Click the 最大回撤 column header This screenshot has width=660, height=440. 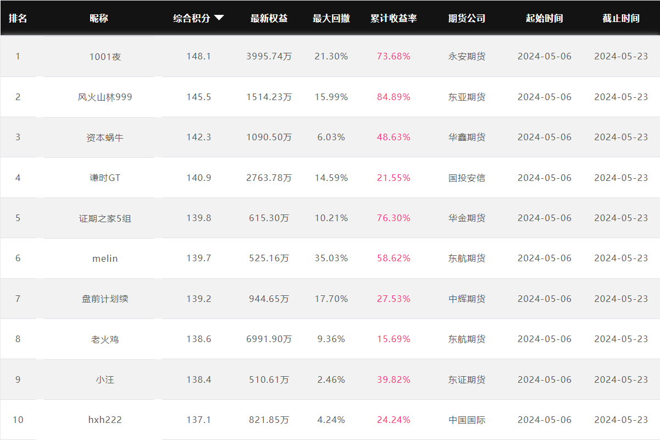331,18
